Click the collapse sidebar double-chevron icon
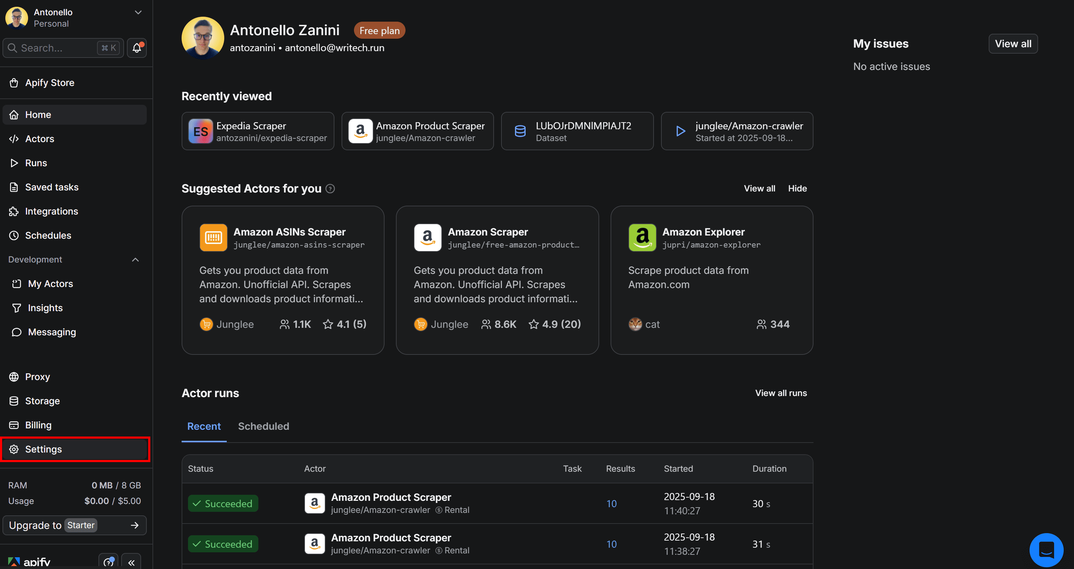 point(131,562)
